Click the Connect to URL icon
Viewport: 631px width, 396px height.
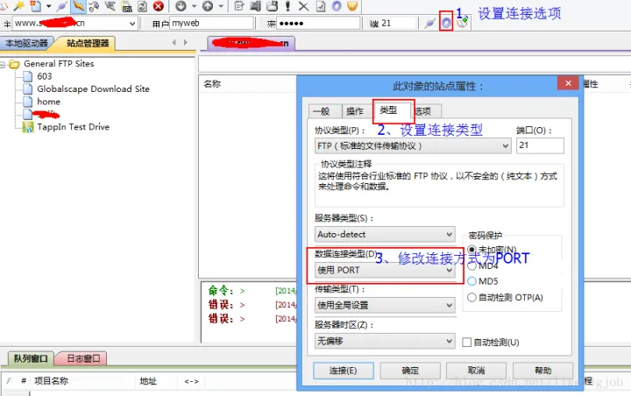click(x=127, y=6)
